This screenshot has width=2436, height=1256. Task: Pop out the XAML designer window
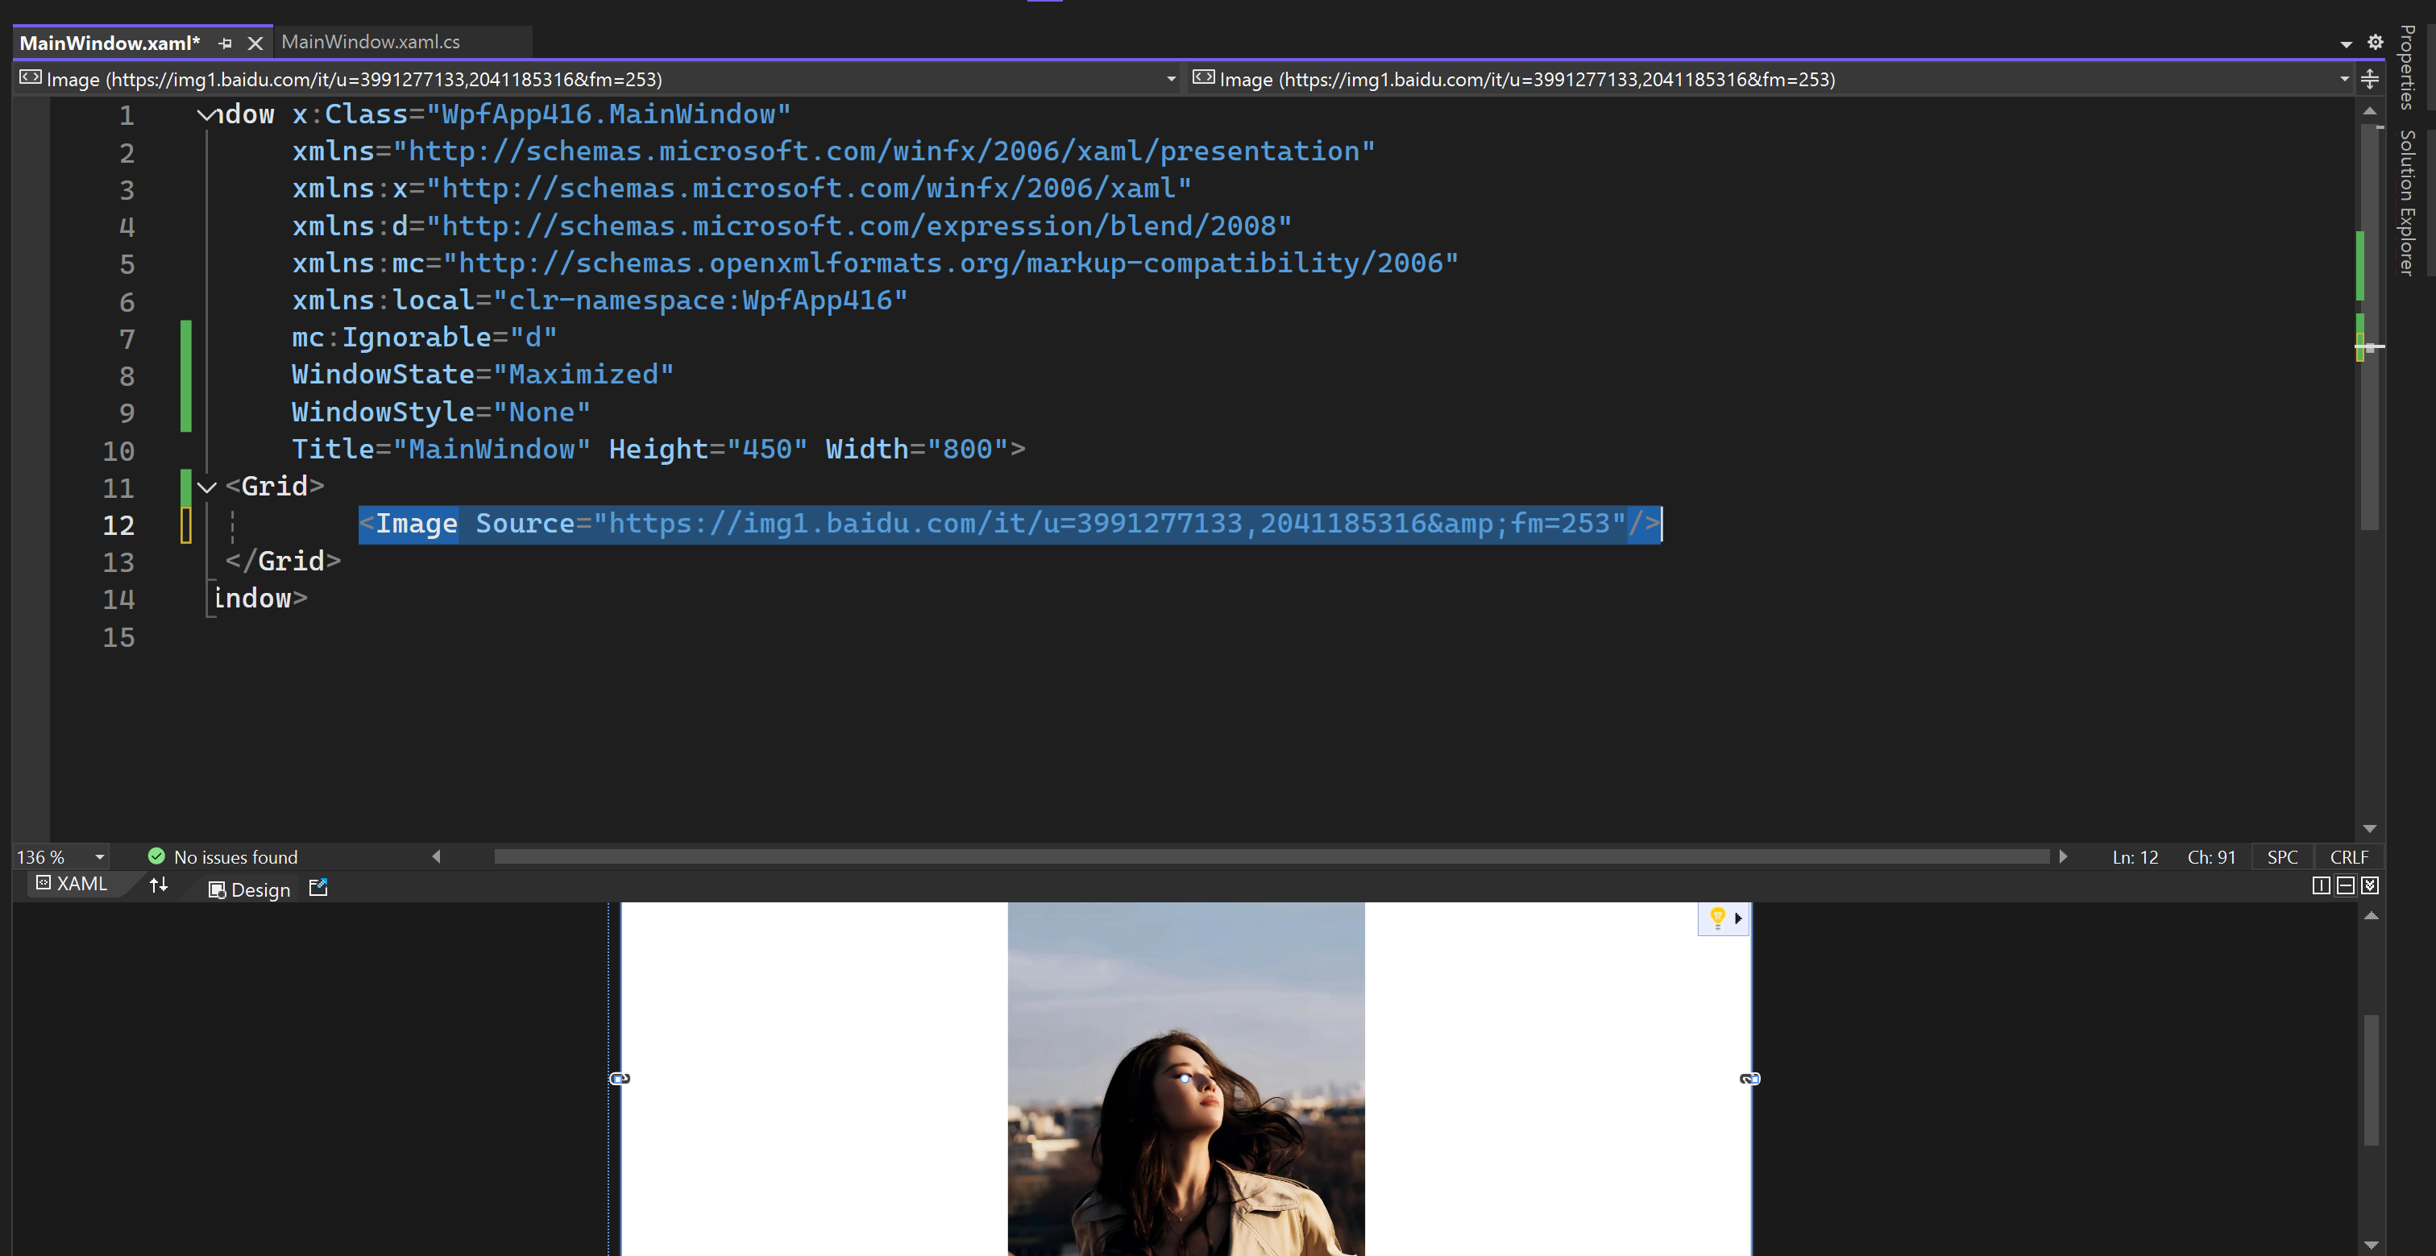[317, 887]
